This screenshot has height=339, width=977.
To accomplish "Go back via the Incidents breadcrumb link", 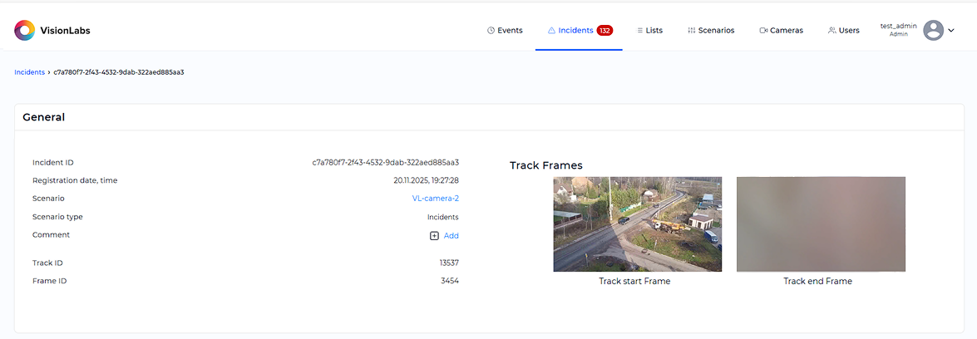I will [x=29, y=72].
